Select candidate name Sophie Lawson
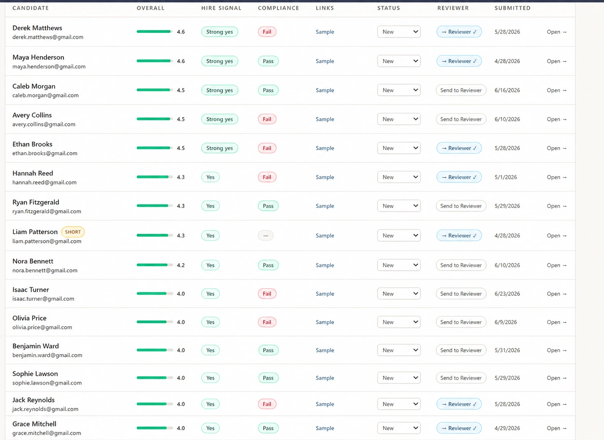 35,373
